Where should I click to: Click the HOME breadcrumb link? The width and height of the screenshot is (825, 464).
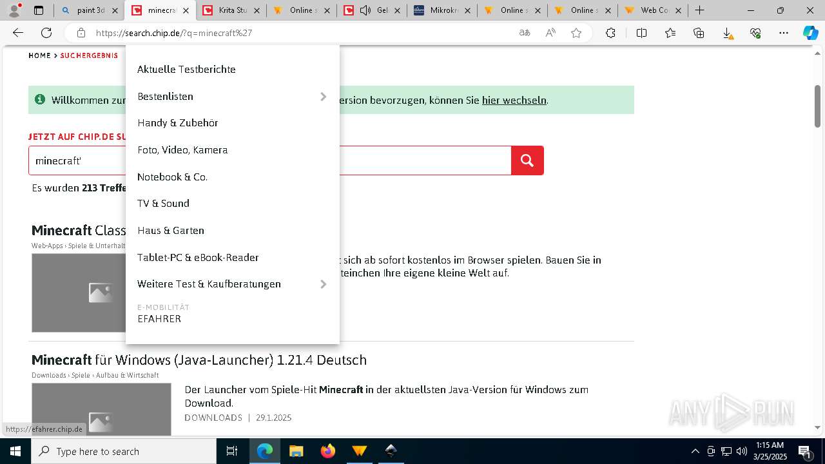[39, 55]
